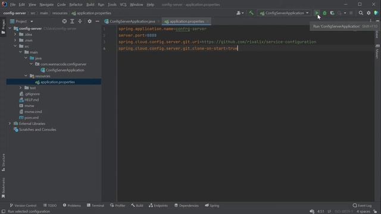
Task: Click the read-only lock icon in status bar
Action: [376, 212]
